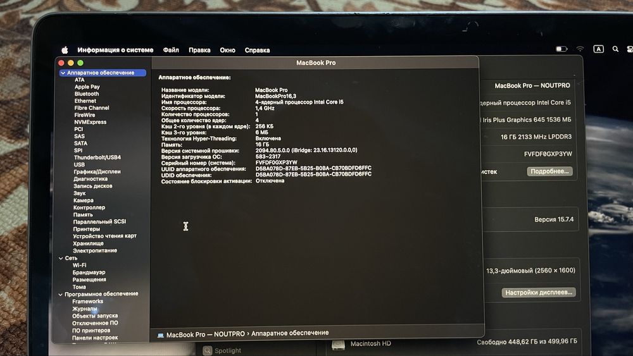Screen dimensions: 633x356
Task: Select Fibre Channel in the sidebar
Action: point(92,108)
